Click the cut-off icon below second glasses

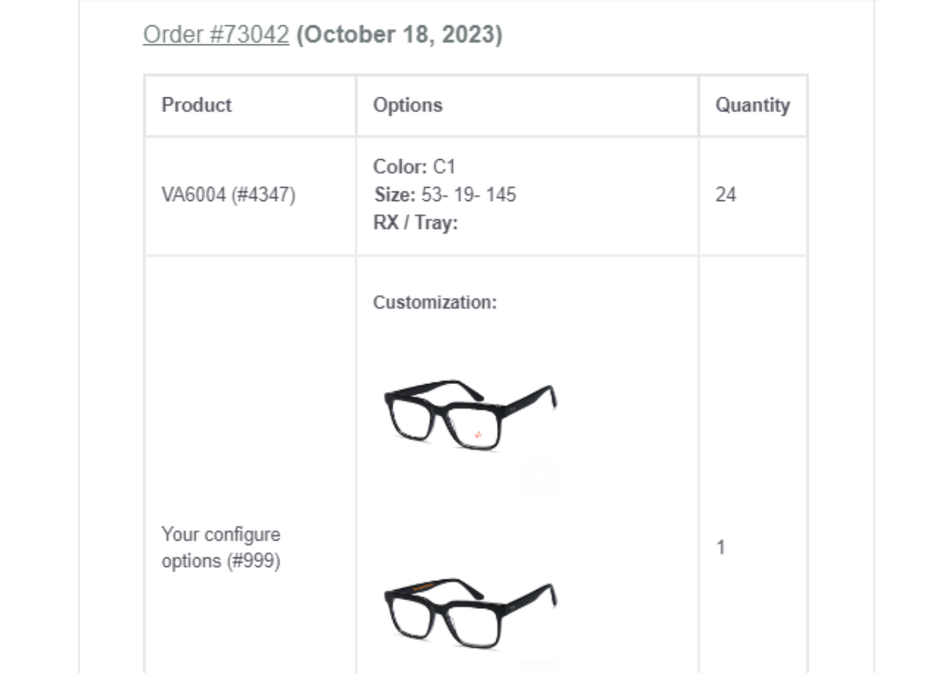click(x=539, y=667)
